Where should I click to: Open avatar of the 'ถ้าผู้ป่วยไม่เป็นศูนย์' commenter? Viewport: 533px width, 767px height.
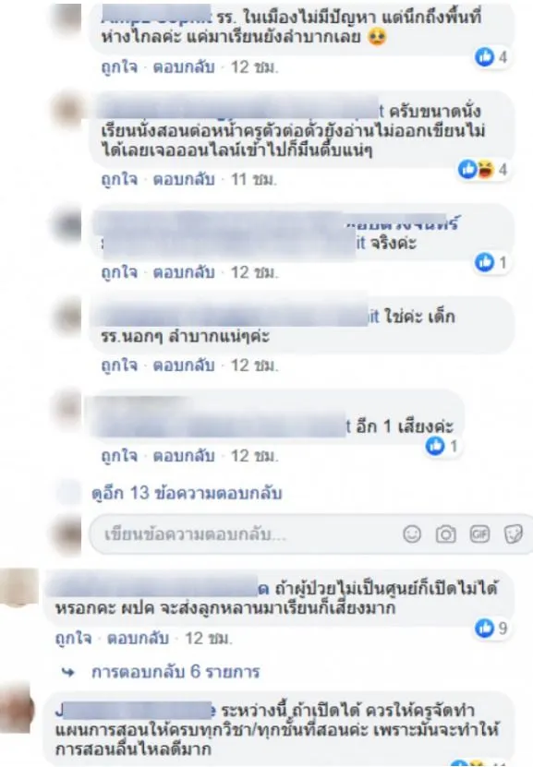point(18,589)
